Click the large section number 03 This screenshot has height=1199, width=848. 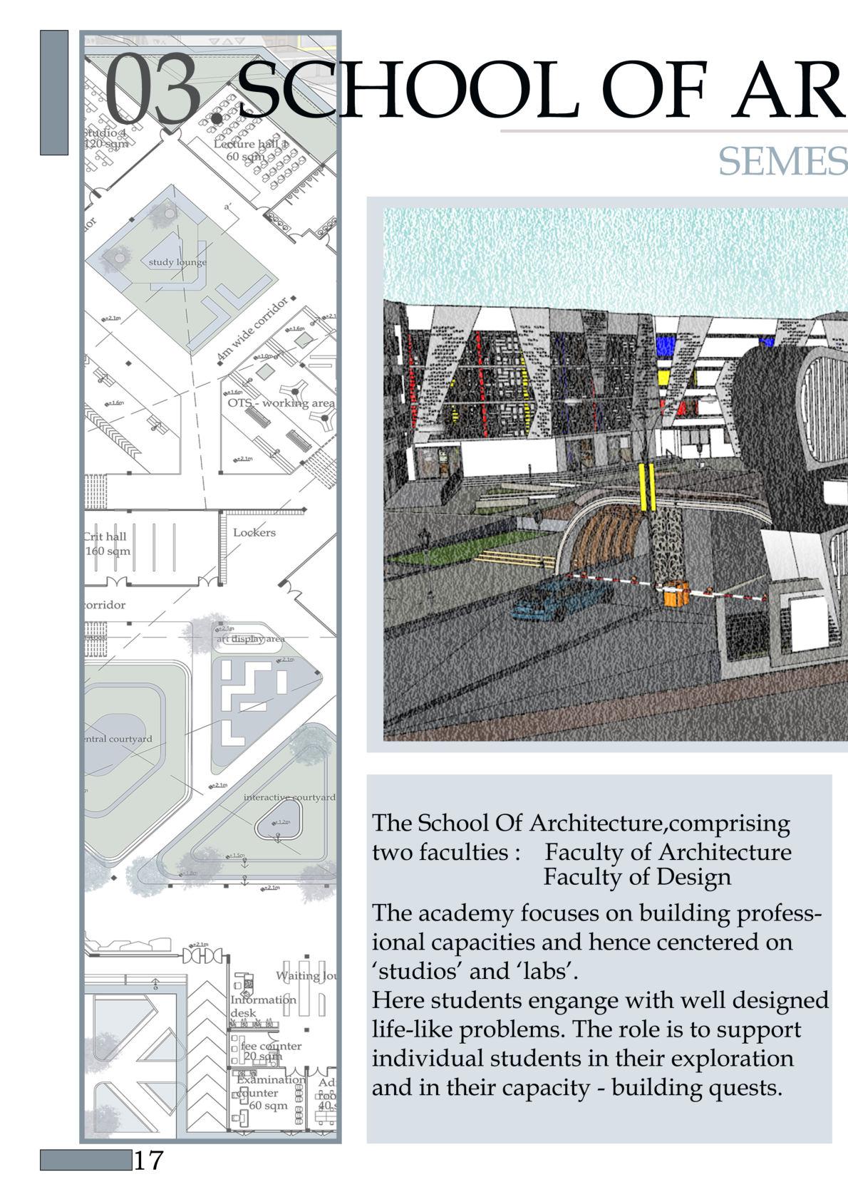(x=151, y=88)
